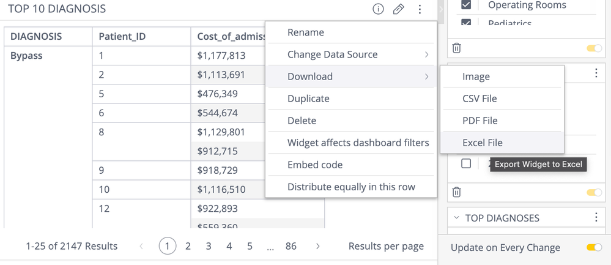The width and height of the screenshot is (611, 265).
Task: Go to results page 3
Action: [x=209, y=246]
